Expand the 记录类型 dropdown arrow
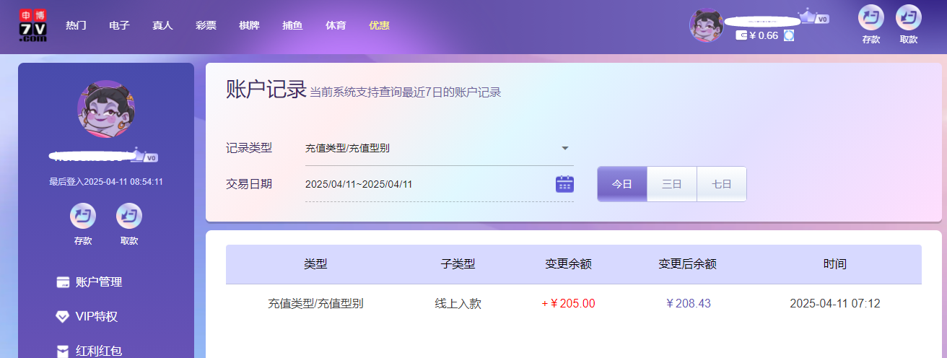This screenshot has width=947, height=358. [x=566, y=149]
